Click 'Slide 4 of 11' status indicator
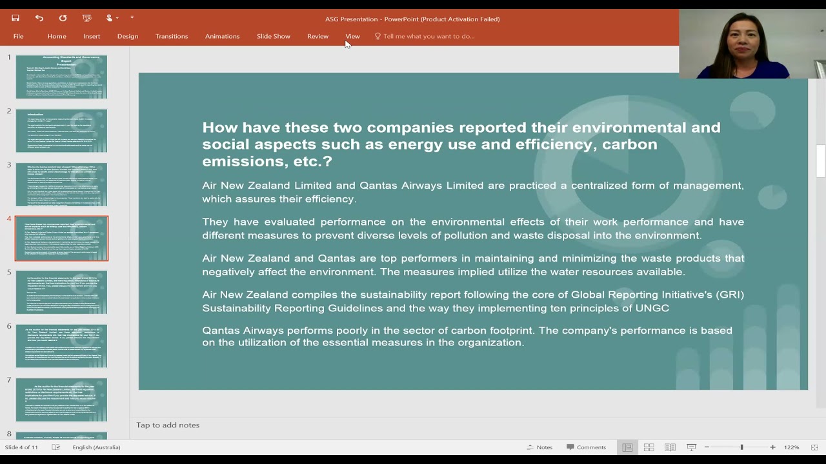The image size is (826, 464). pos(21,447)
